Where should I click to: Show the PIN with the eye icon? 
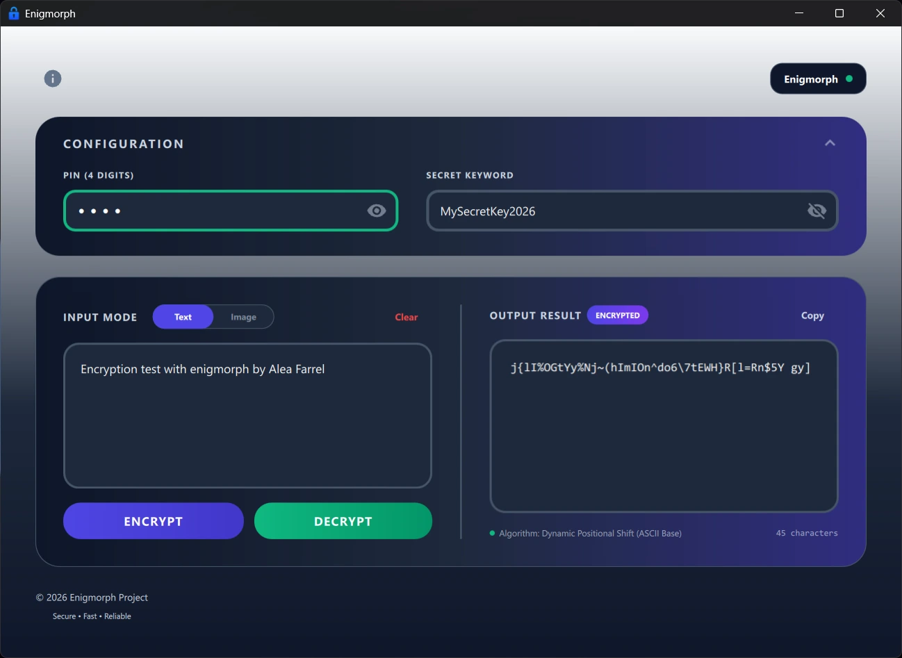[377, 211]
